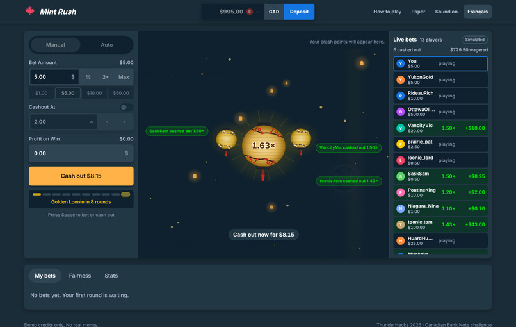
Task: Click the left small lantern
Action: coord(227,139)
